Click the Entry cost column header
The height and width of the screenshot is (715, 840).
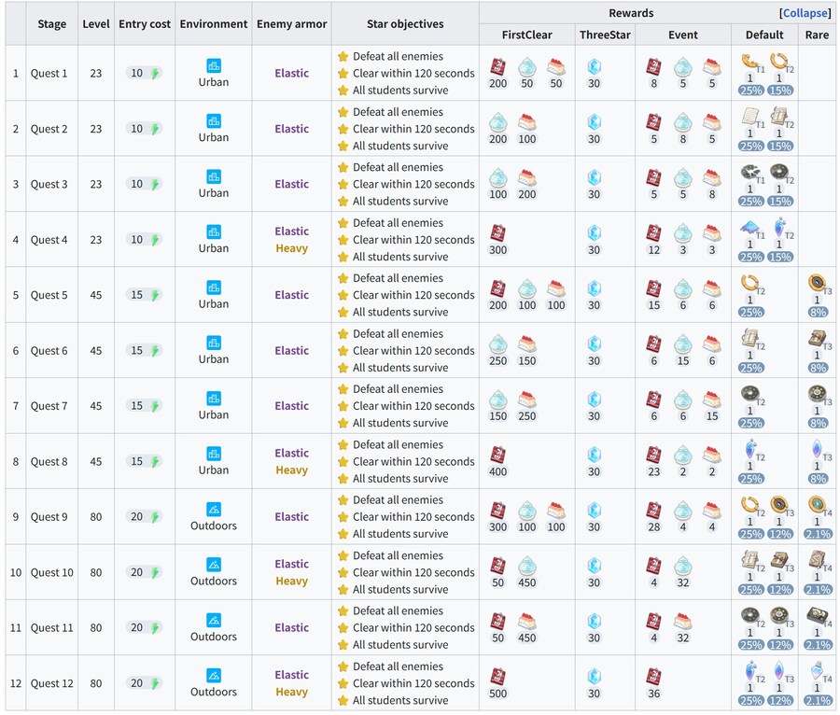coord(145,23)
